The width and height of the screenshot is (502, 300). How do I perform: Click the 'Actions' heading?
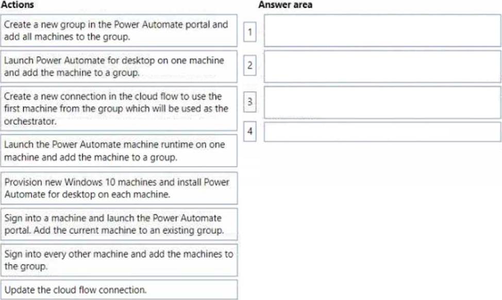[18, 5]
